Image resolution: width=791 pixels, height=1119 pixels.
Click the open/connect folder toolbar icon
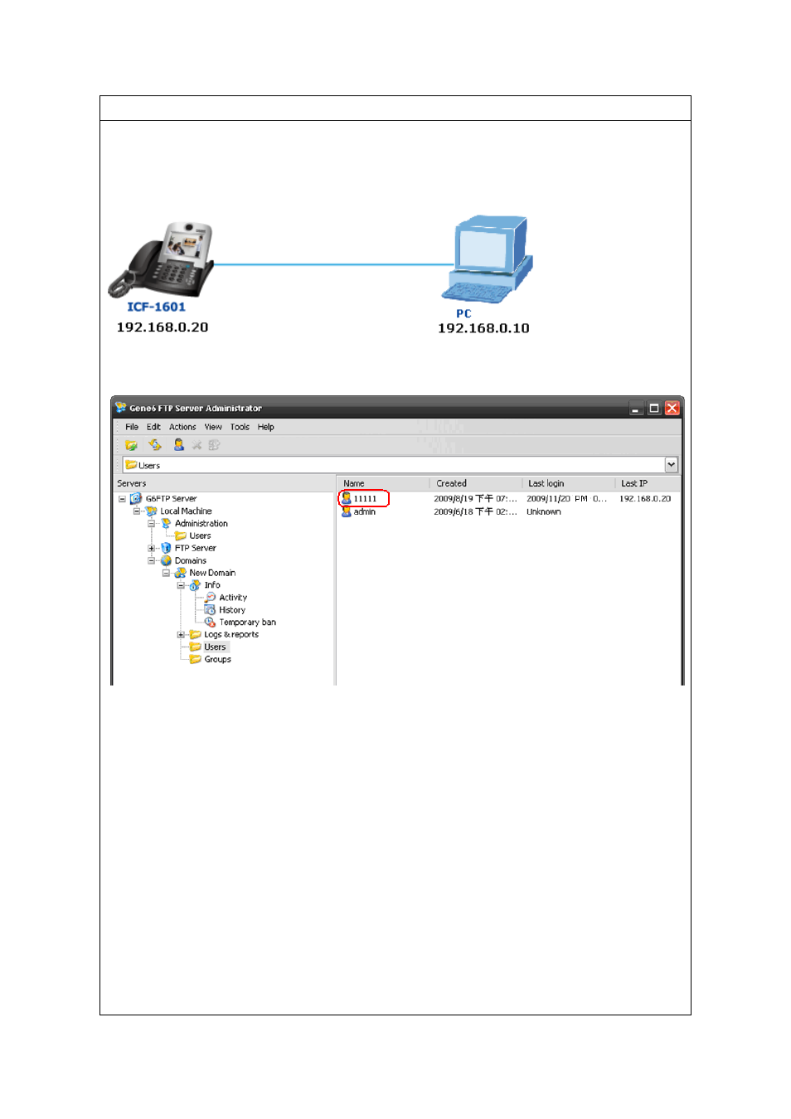(x=131, y=445)
